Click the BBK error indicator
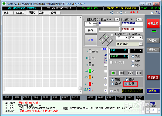This screenshot has height=116, width=162. pos(140,97)
